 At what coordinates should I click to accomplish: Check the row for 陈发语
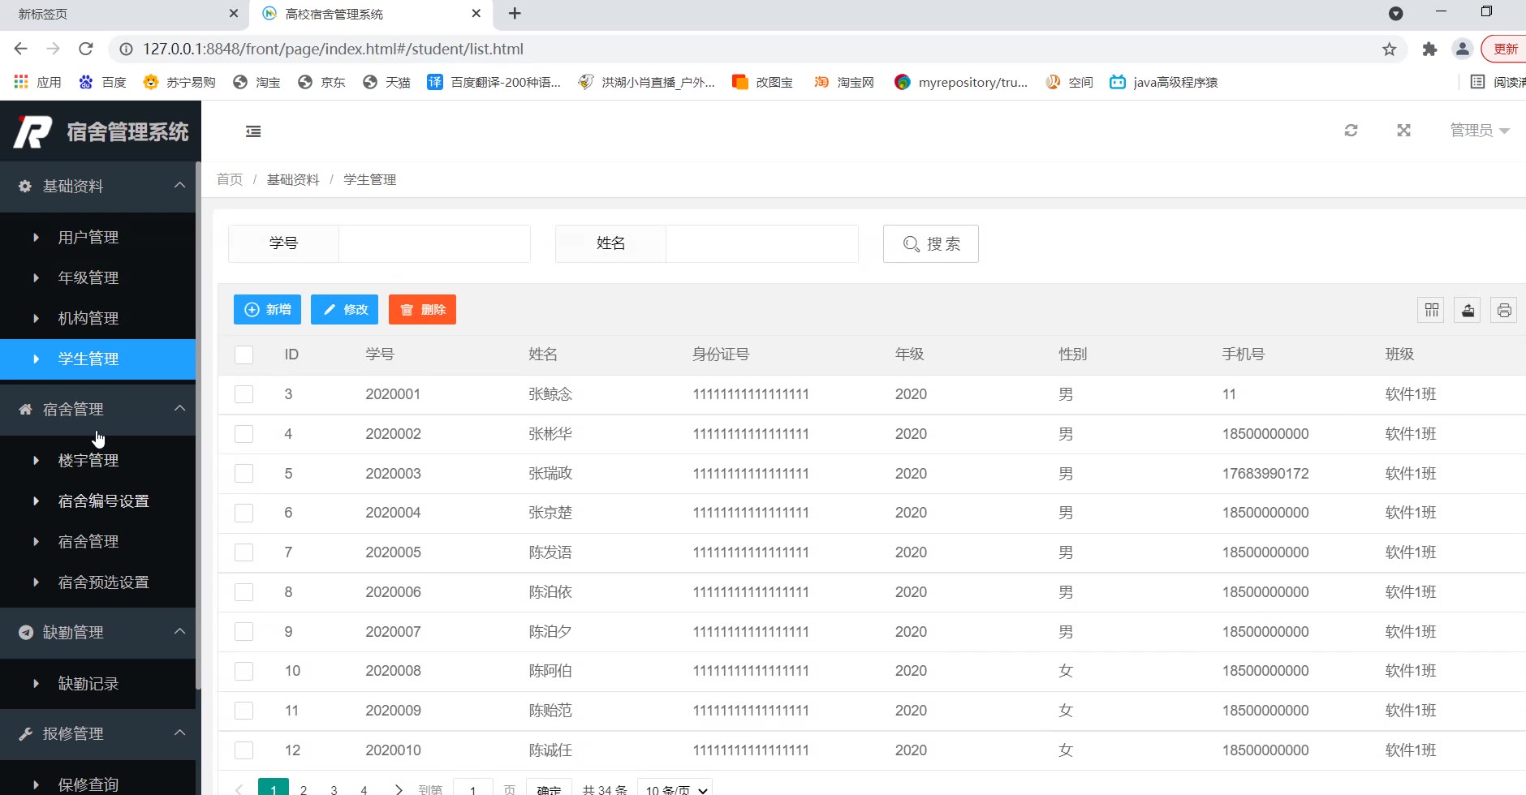click(x=244, y=552)
